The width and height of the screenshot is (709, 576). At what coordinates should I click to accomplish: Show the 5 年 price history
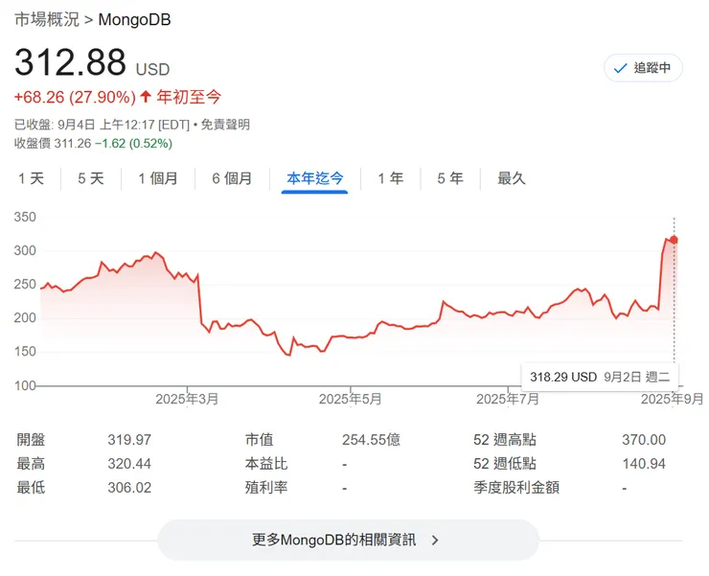coord(449,178)
